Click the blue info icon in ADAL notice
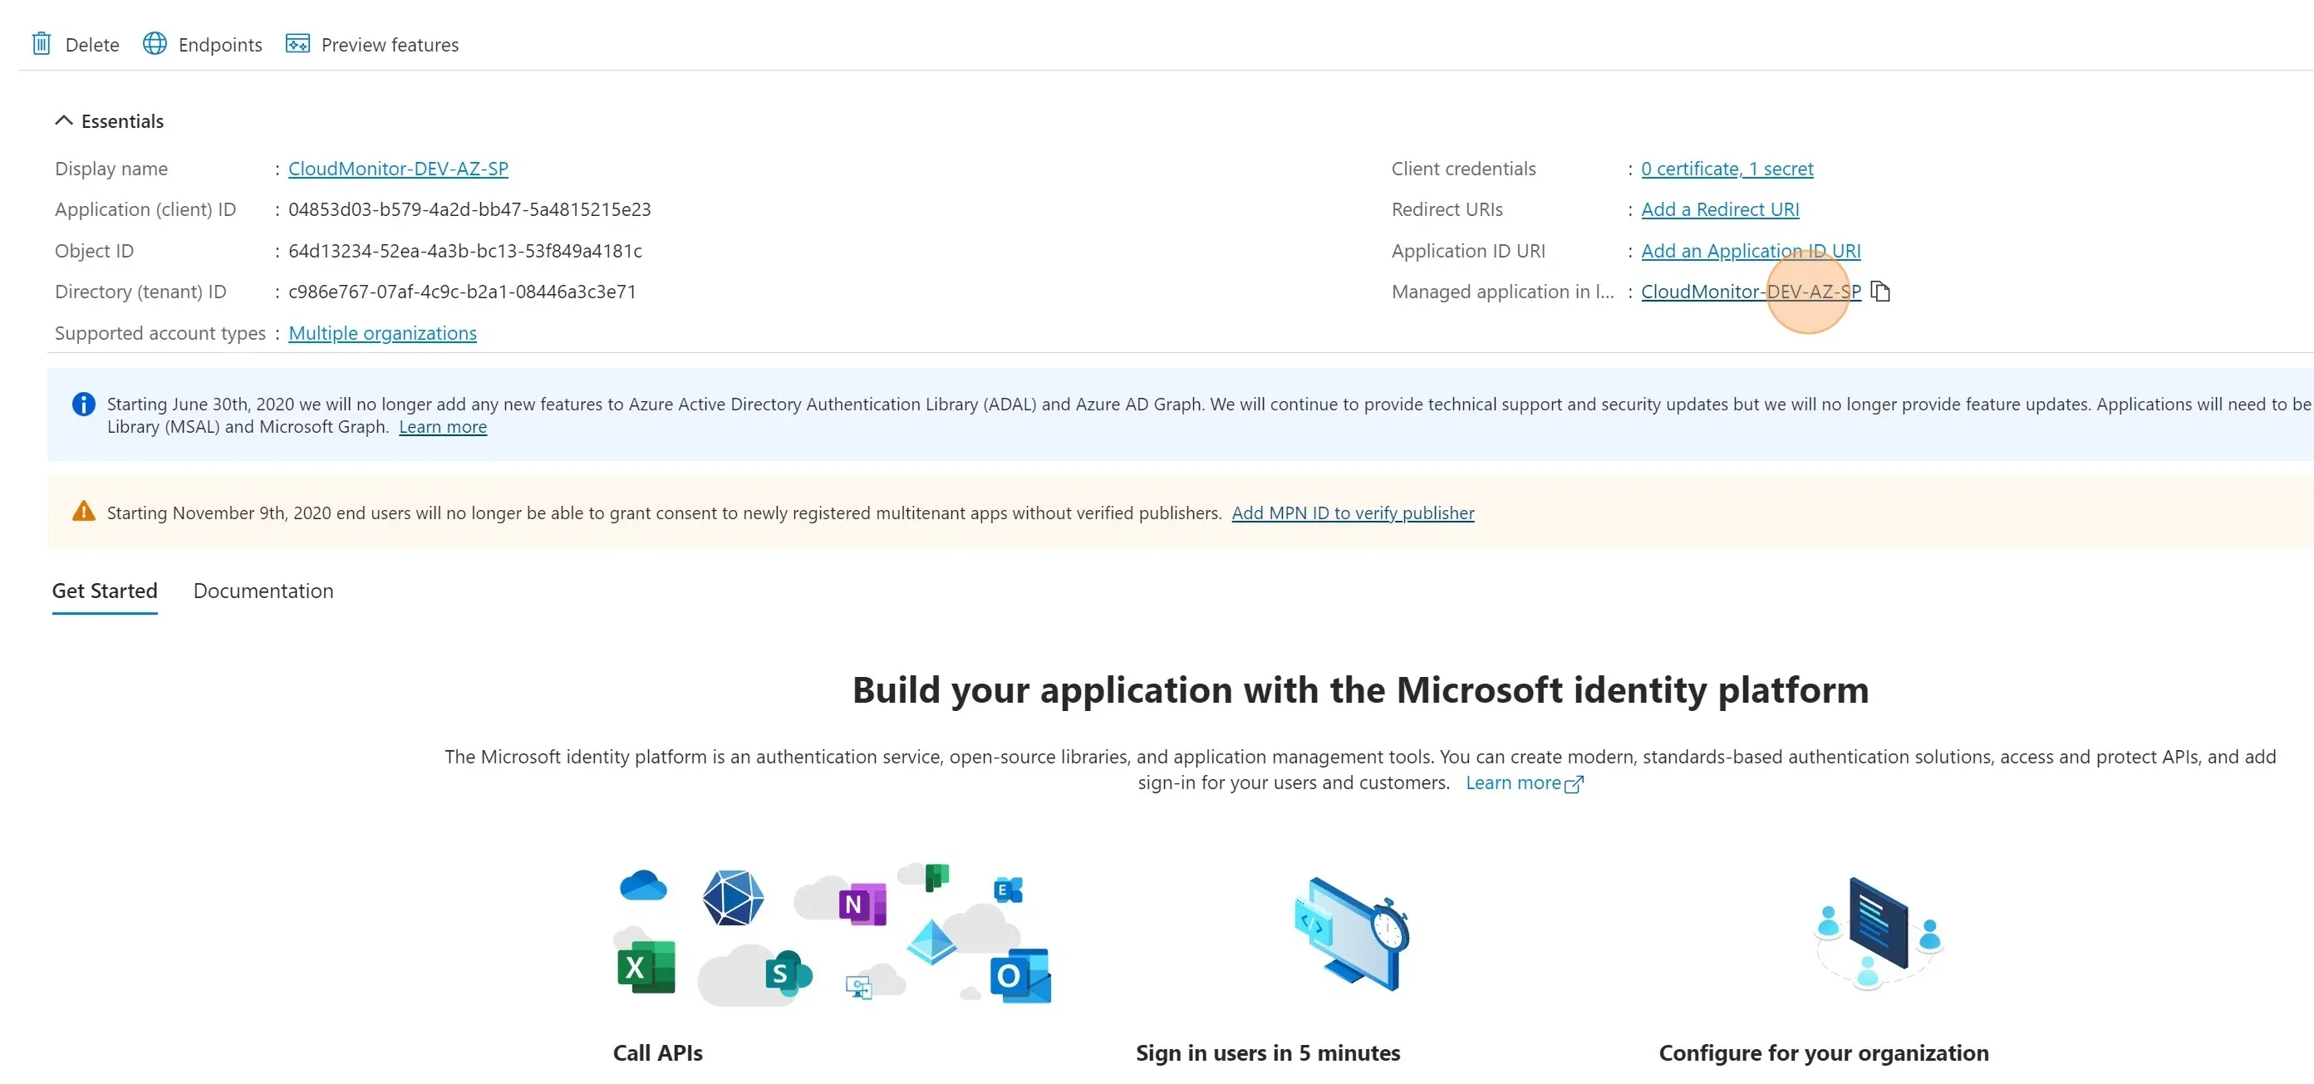This screenshot has height=1084, width=2314. click(84, 405)
